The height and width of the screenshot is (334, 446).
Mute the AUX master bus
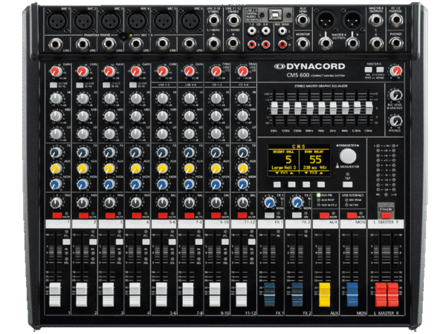pyautogui.click(x=324, y=215)
